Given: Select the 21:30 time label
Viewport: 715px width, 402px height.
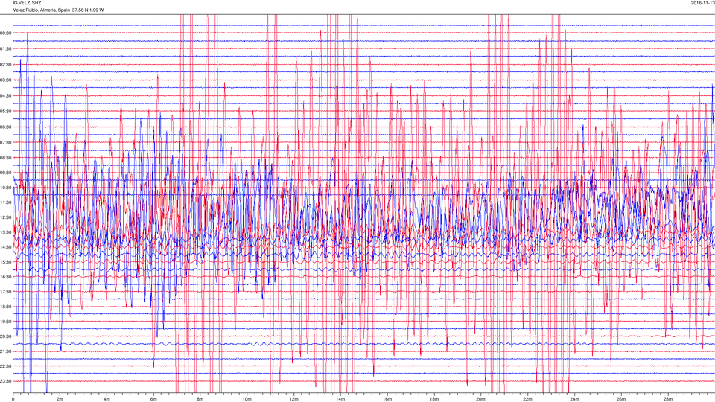Looking at the screenshot, I should click(5, 351).
